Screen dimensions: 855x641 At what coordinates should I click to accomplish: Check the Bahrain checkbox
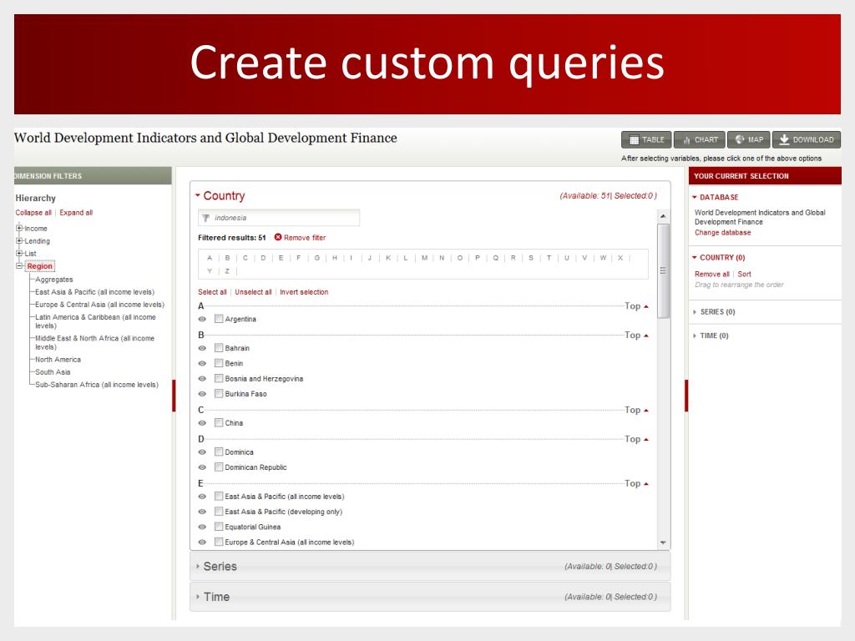[x=219, y=347]
